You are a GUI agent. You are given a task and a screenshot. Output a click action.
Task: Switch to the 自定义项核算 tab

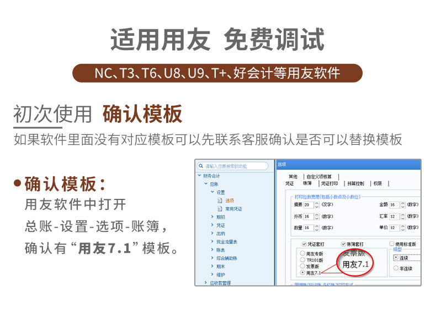pyautogui.click(x=319, y=176)
